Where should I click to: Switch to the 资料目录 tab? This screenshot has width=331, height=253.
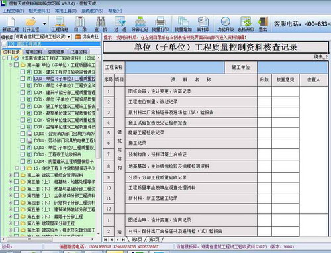(x=11, y=52)
